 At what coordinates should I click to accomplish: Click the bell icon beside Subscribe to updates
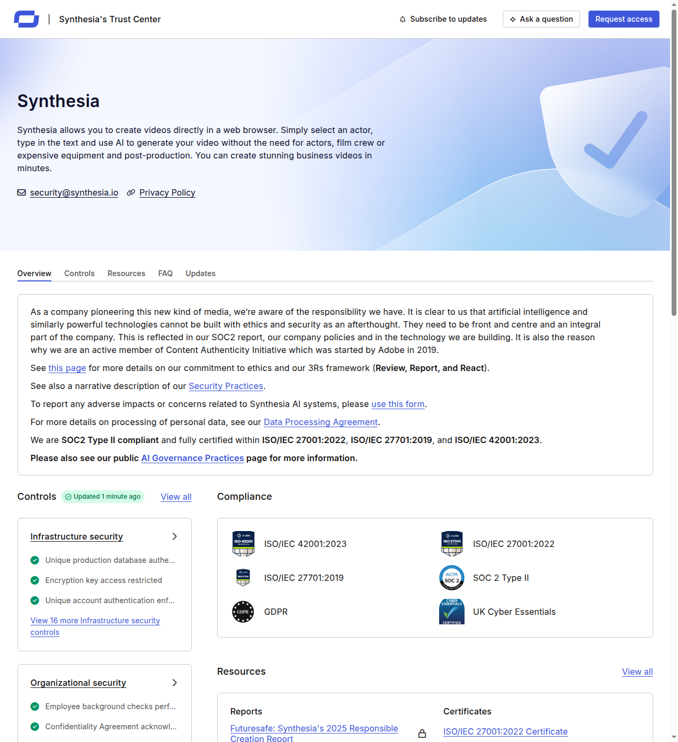pyautogui.click(x=403, y=19)
